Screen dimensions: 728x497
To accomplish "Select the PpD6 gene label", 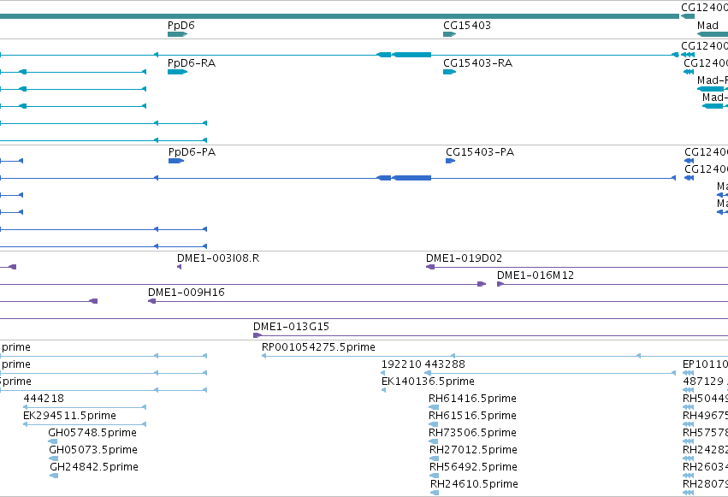I will 181,26.
